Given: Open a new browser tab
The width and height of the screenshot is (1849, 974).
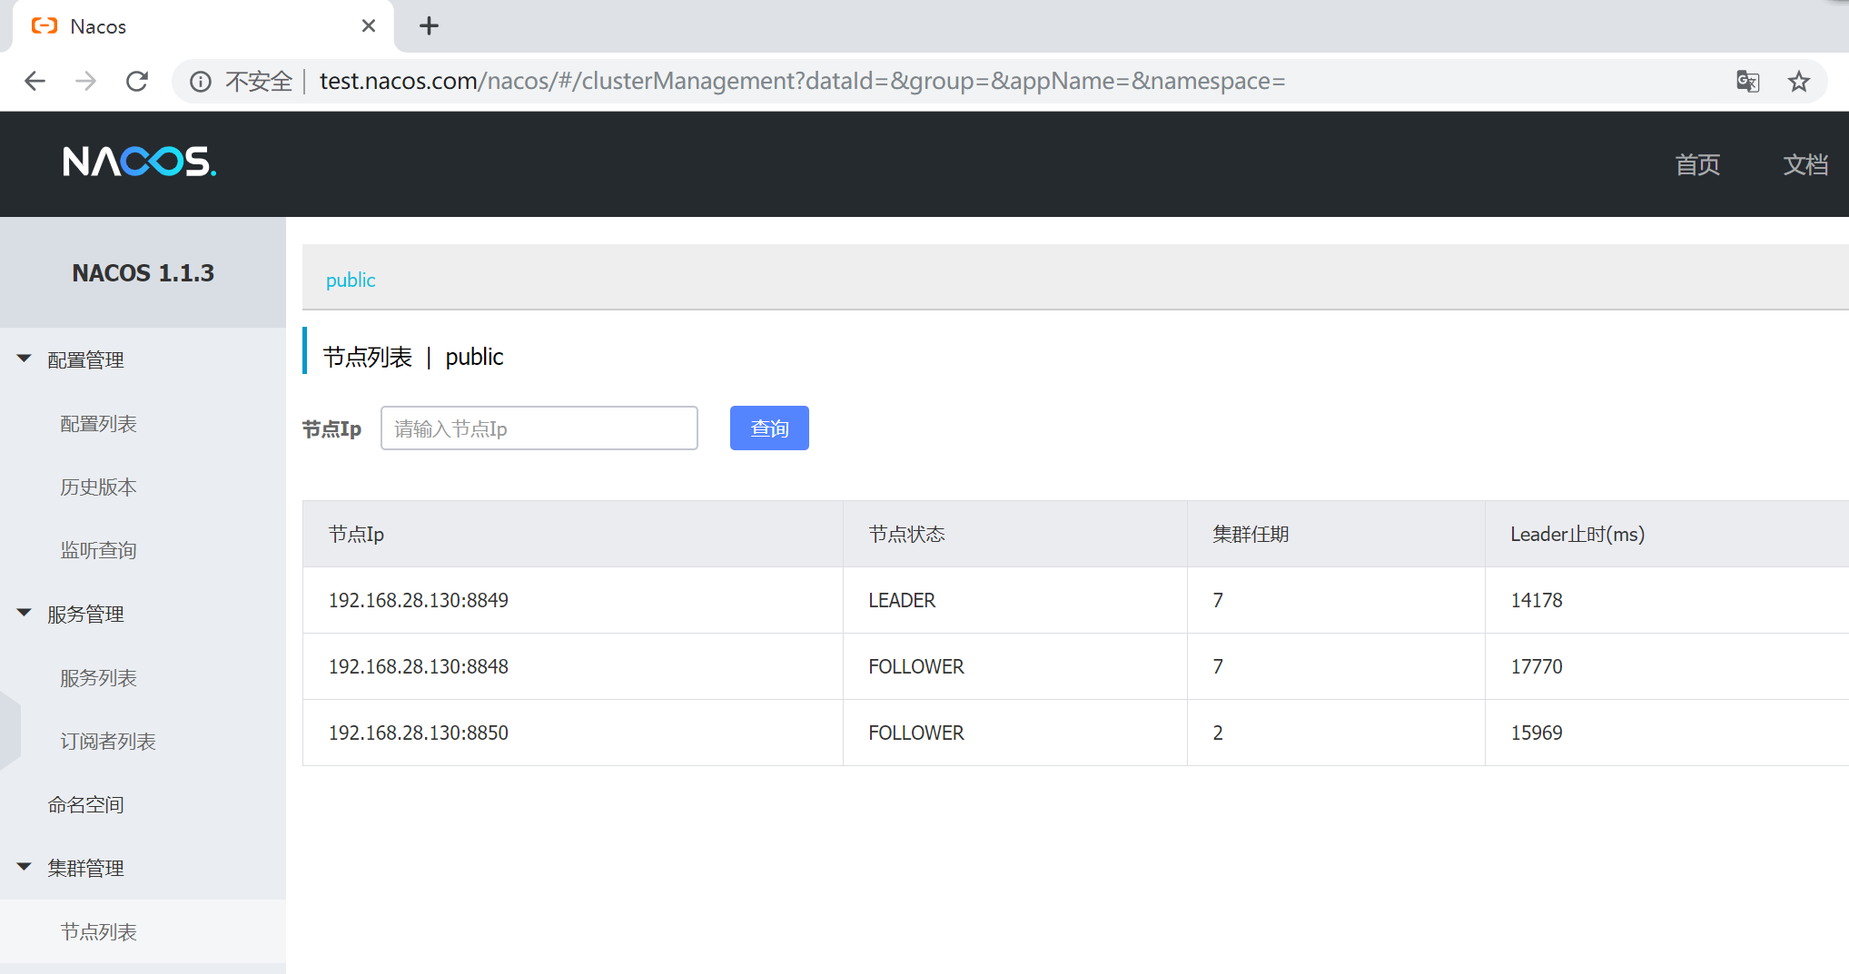Looking at the screenshot, I should pos(429,26).
